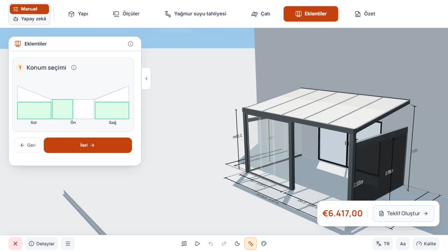The image size is (448, 252).
Task: Click the red close X button
Action: 15,244
